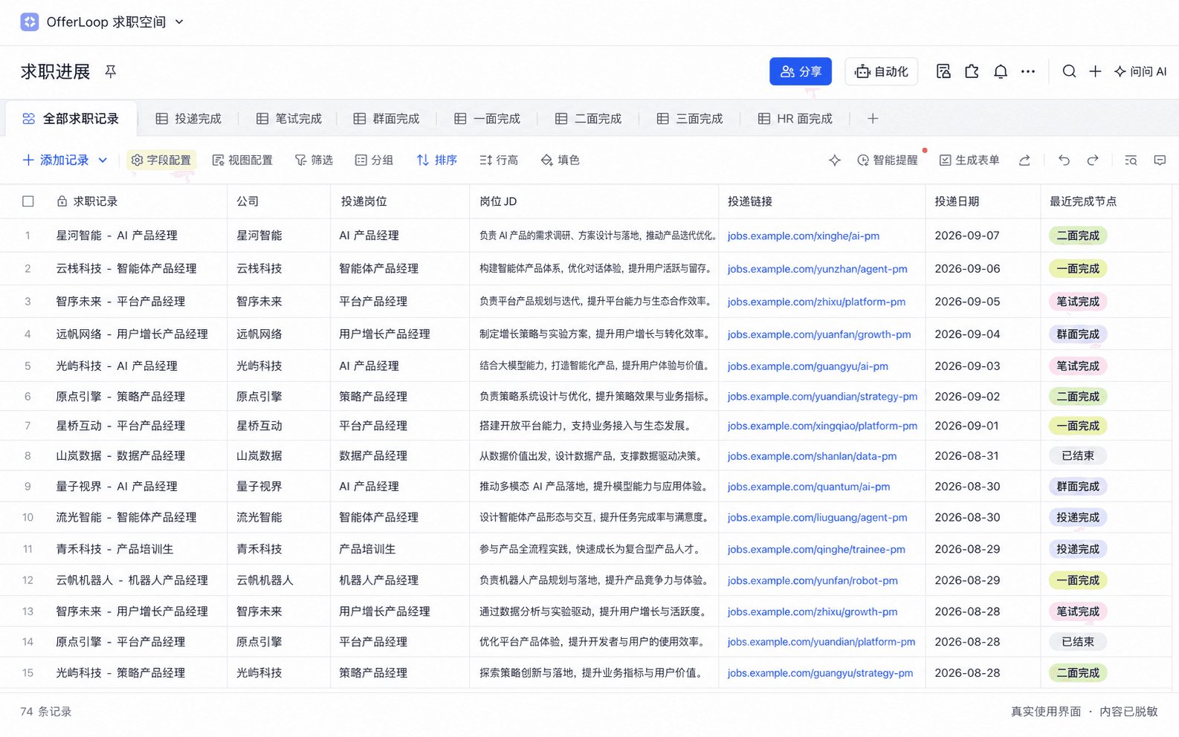Screen dimensions: 1179x737
Task: Click 添加记录 to add a record
Action: click(56, 160)
